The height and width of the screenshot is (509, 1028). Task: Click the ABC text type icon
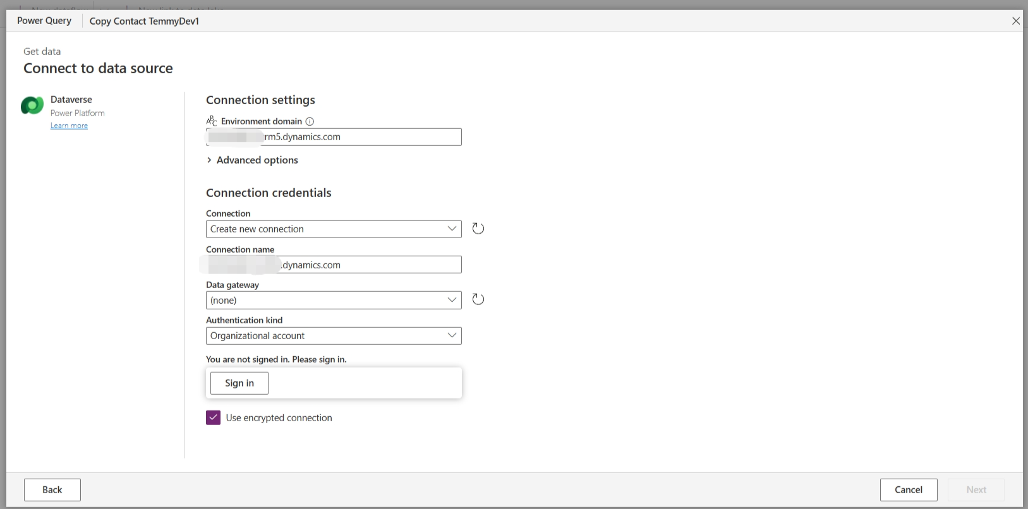(212, 121)
